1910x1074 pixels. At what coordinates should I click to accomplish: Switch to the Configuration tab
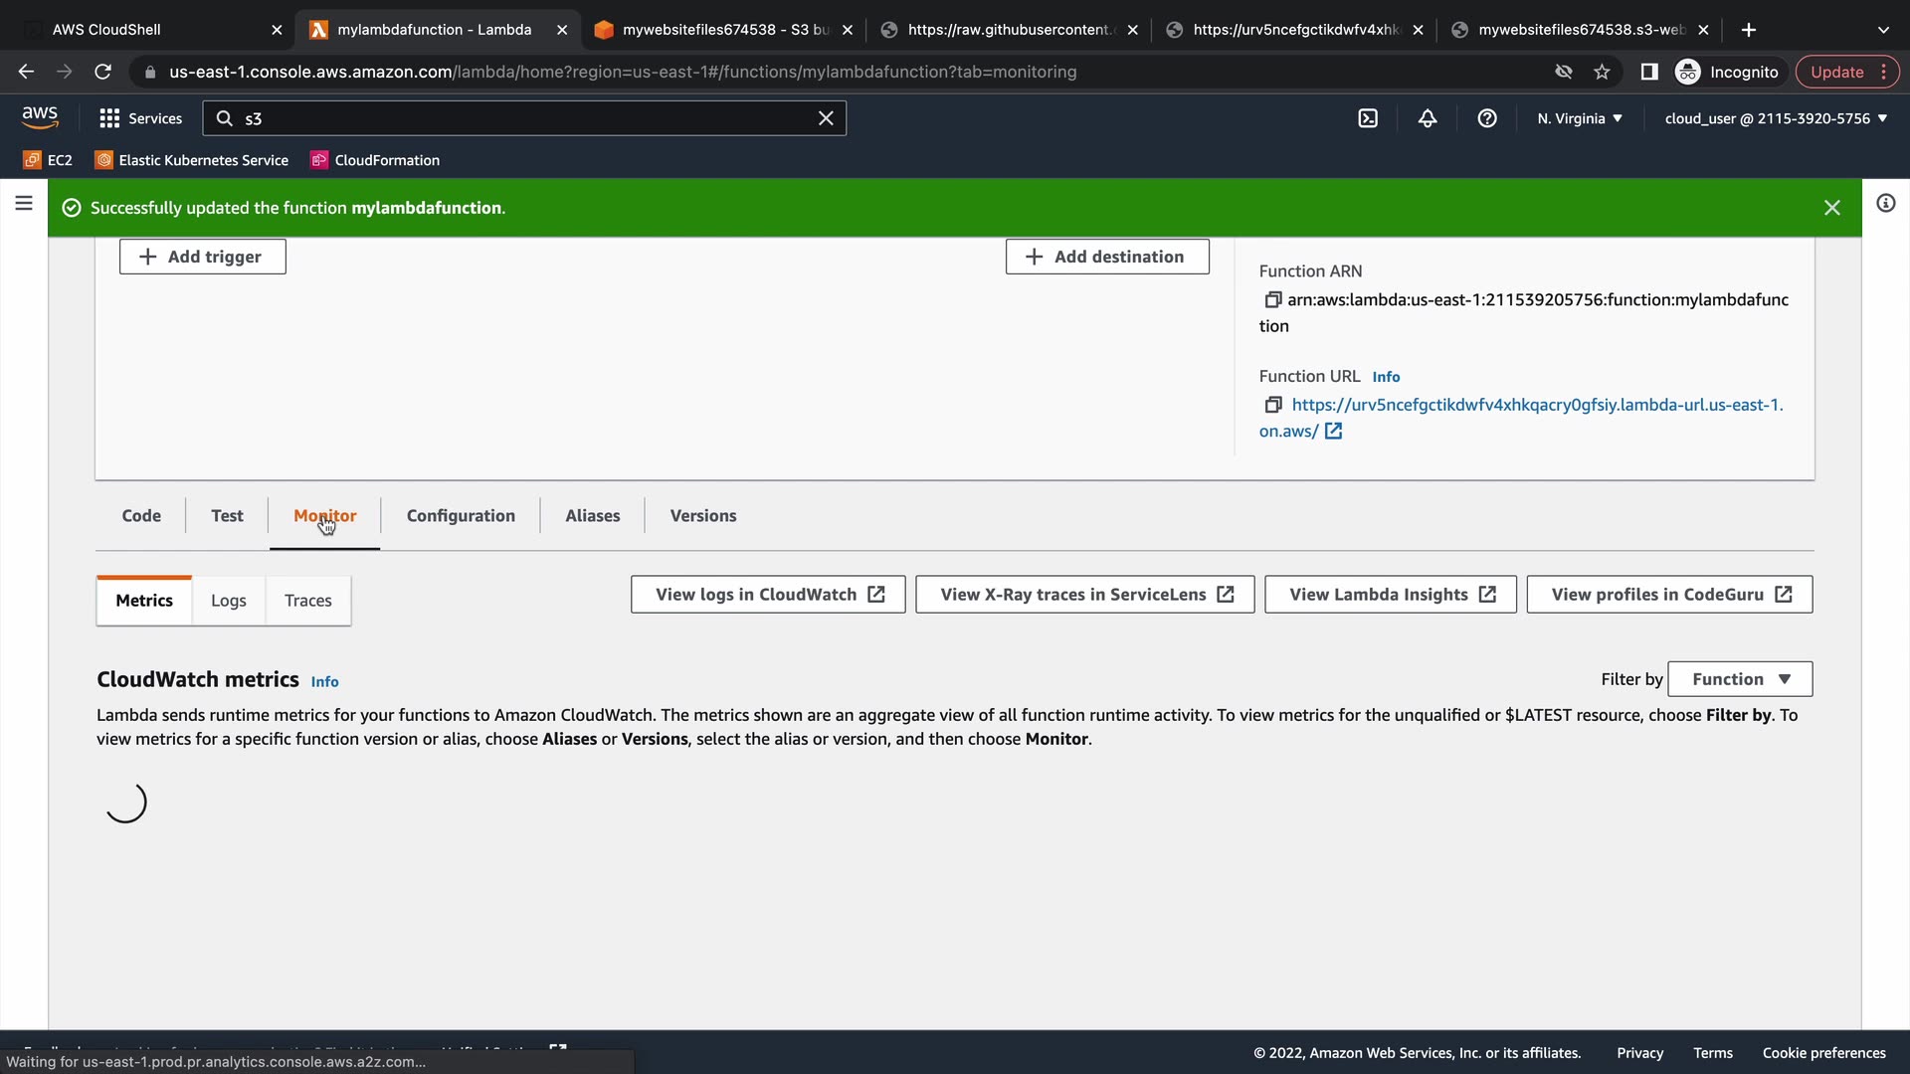tap(461, 515)
